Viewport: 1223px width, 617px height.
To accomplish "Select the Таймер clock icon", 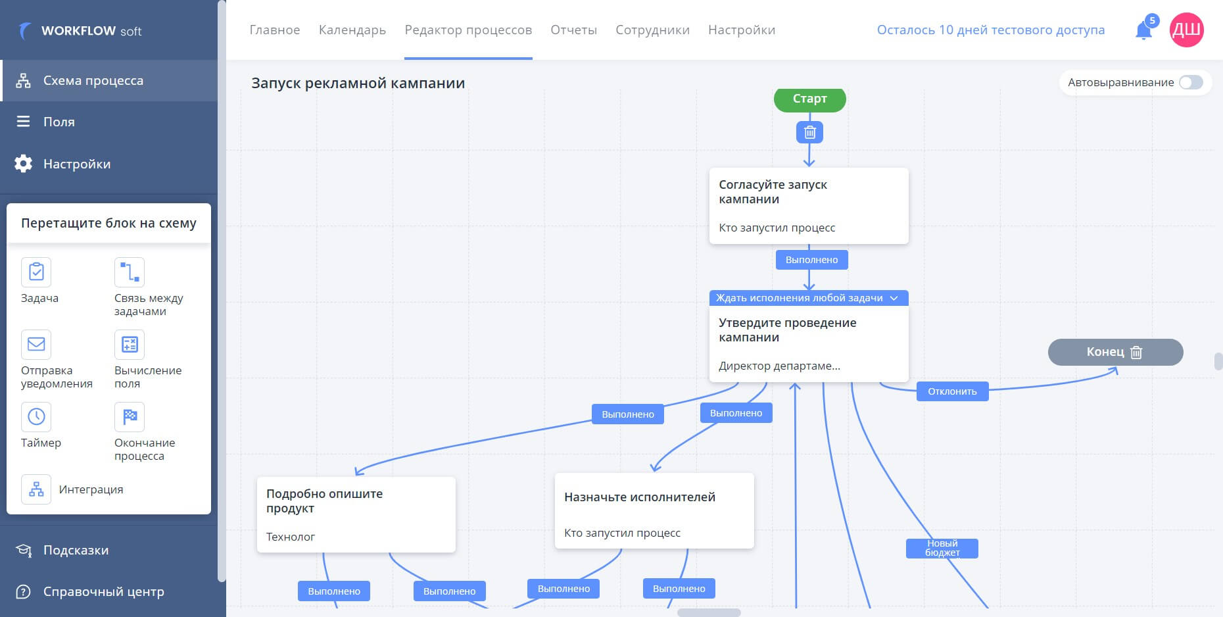I will [36, 416].
